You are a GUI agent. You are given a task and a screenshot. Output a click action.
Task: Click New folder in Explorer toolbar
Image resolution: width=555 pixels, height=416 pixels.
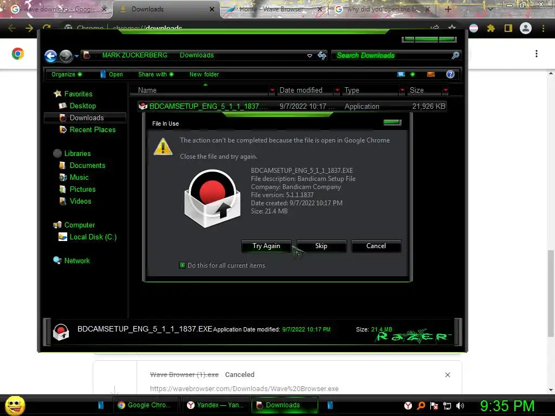204,74
